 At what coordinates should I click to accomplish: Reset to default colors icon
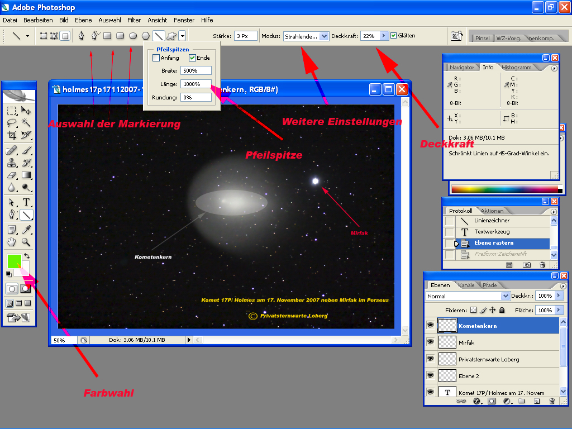coord(9,274)
